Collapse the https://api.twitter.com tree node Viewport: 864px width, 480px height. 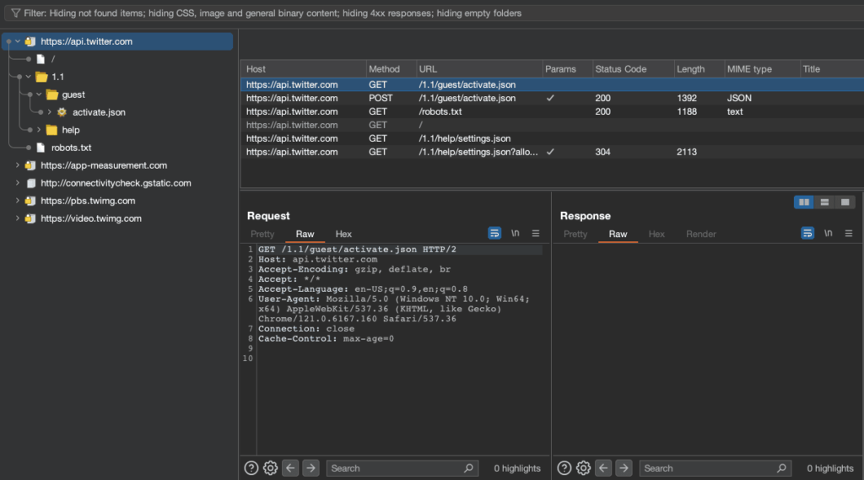tap(18, 41)
